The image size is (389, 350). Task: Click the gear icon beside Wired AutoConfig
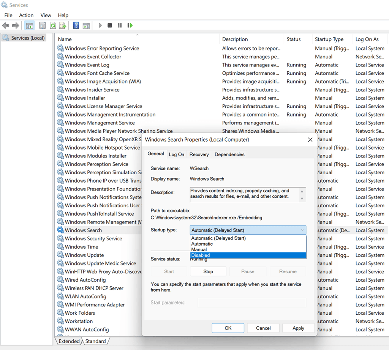pos(60,279)
